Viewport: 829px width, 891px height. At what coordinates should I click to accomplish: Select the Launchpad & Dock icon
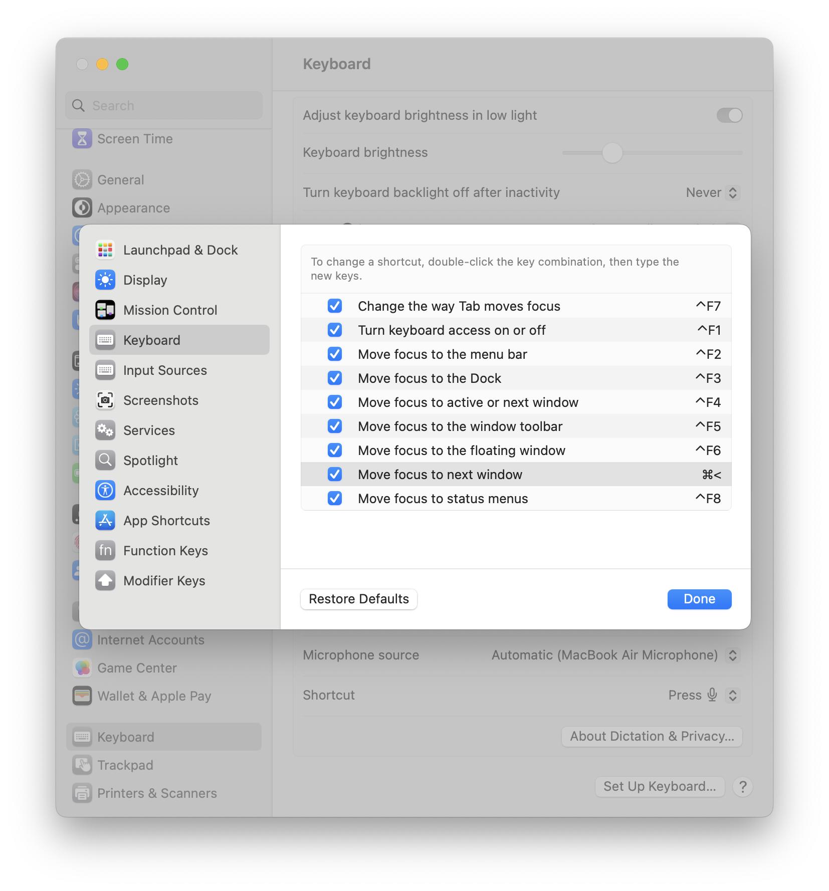pyautogui.click(x=105, y=250)
